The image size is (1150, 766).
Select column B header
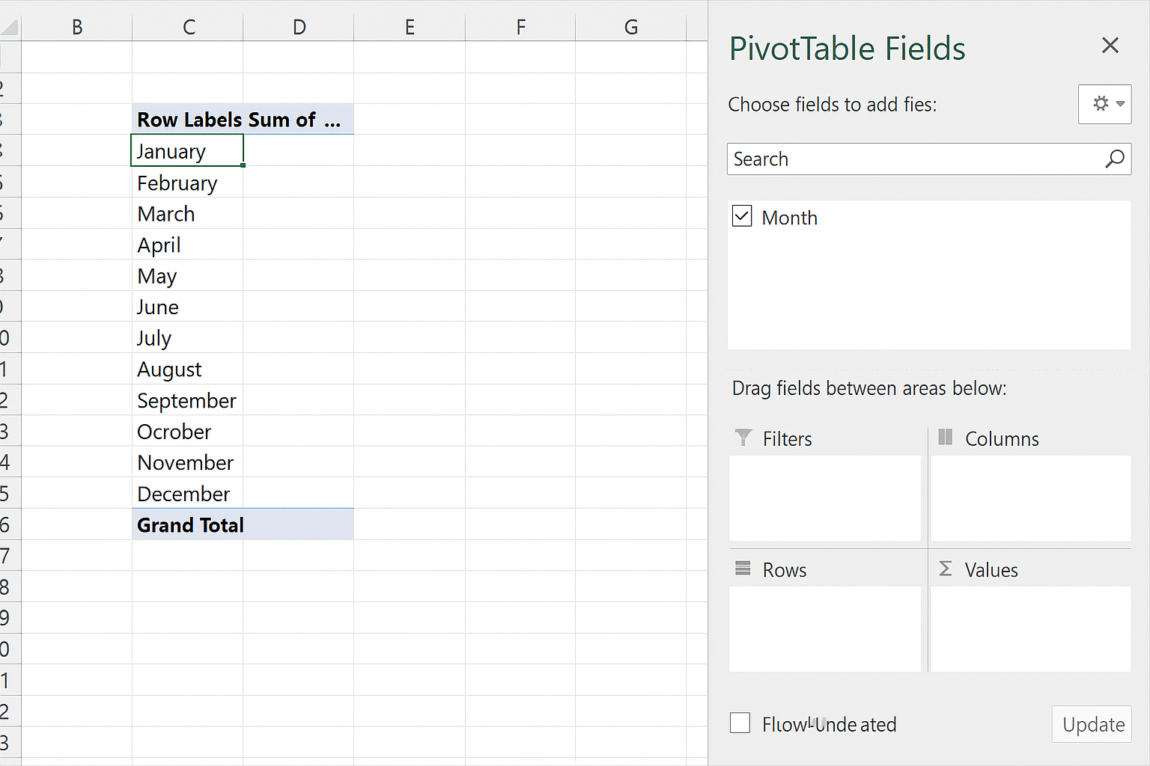[77, 28]
